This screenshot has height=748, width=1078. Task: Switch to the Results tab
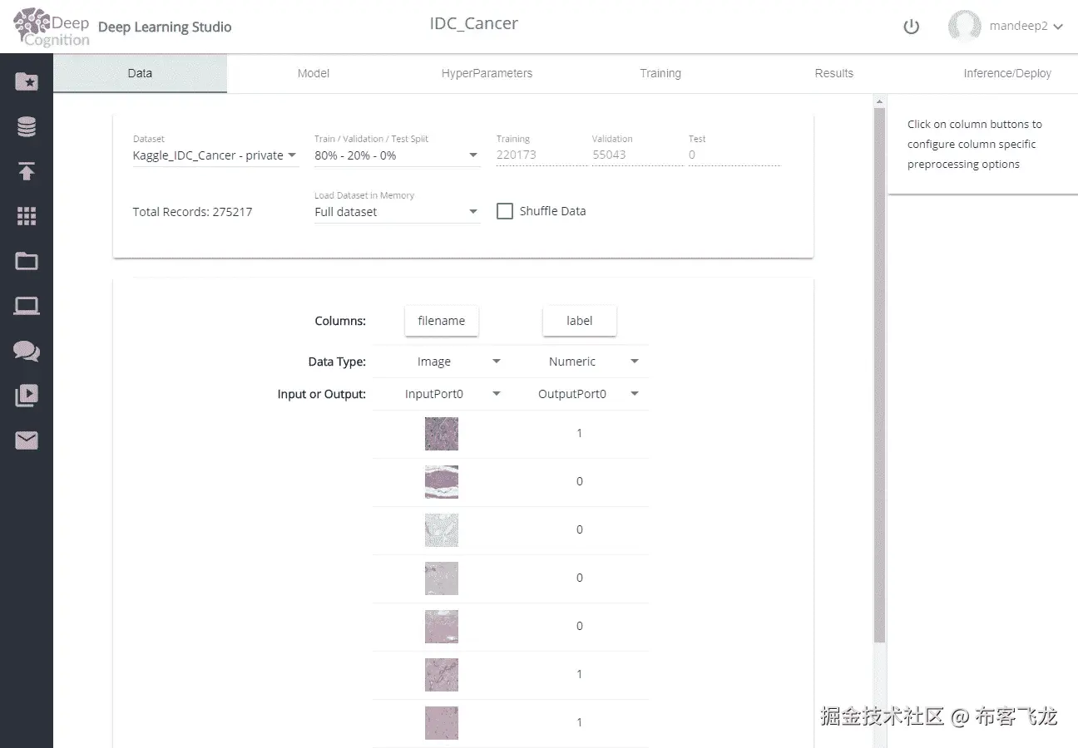[x=834, y=73]
